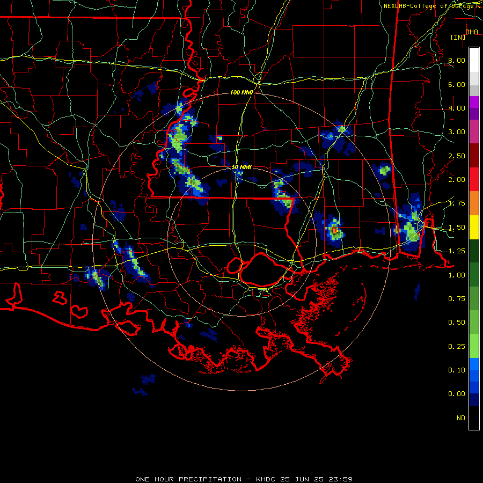The height and width of the screenshot is (483, 483).
Task: Click the 50 NMI range ring label
Action: (242, 167)
